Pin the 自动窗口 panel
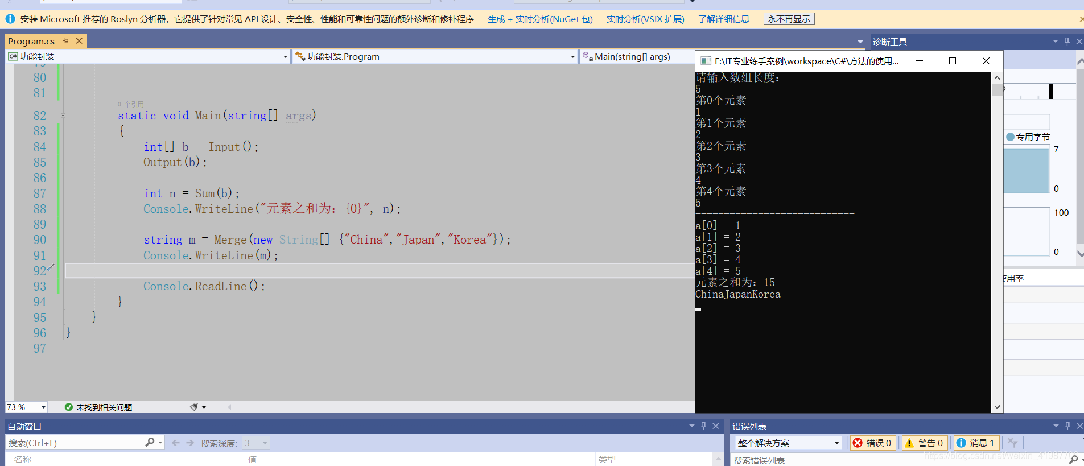Viewport: 1084px width, 466px height. 704,426
